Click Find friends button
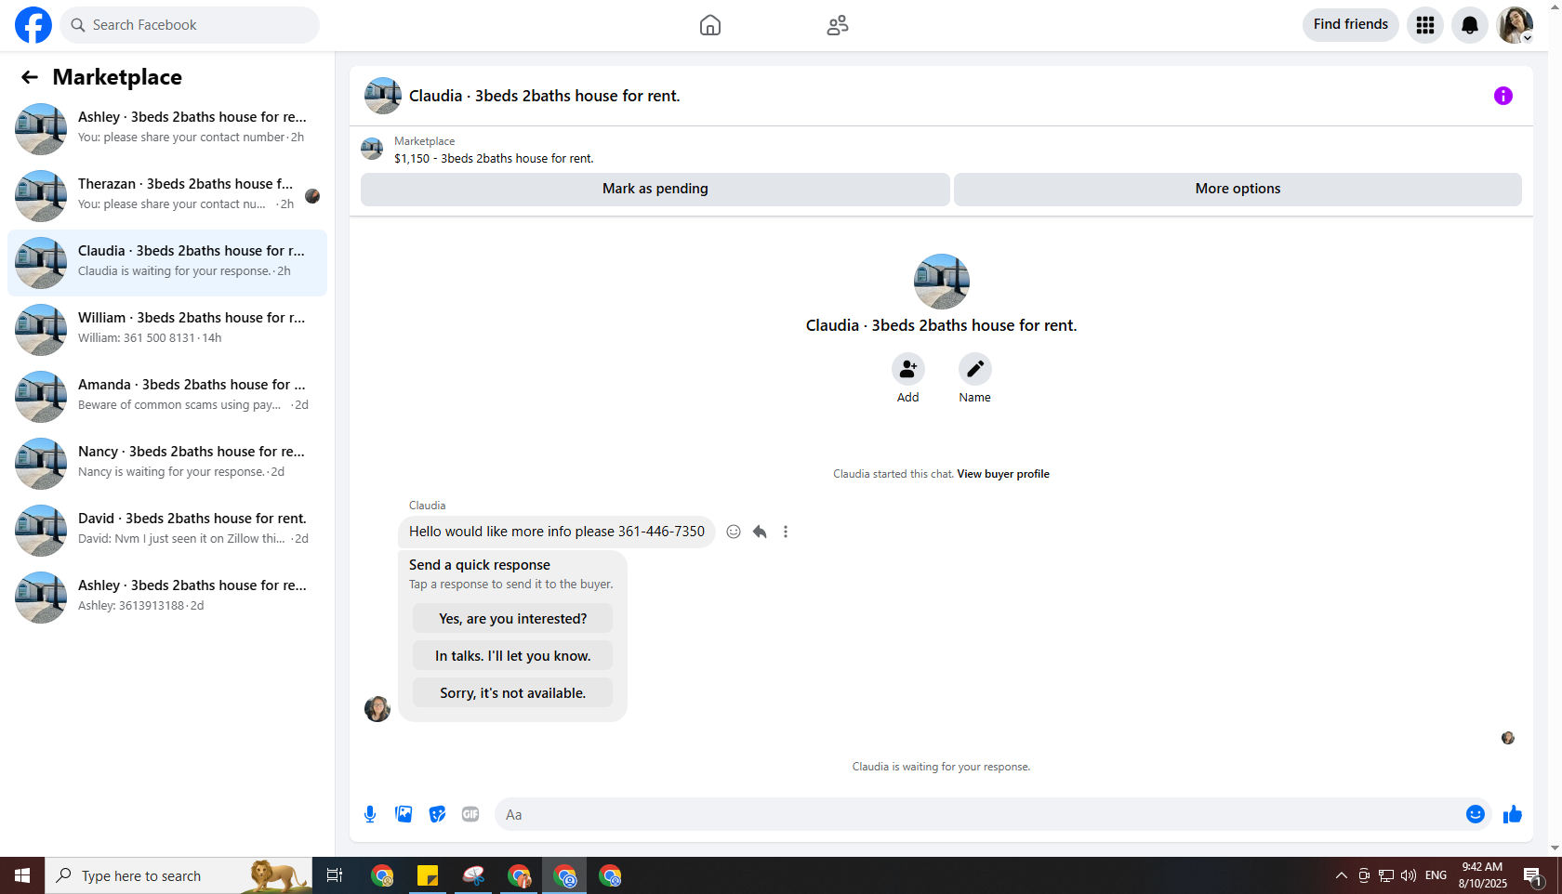Image resolution: width=1562 pixels, height=894 pixels. click(x=1351, y=25)
